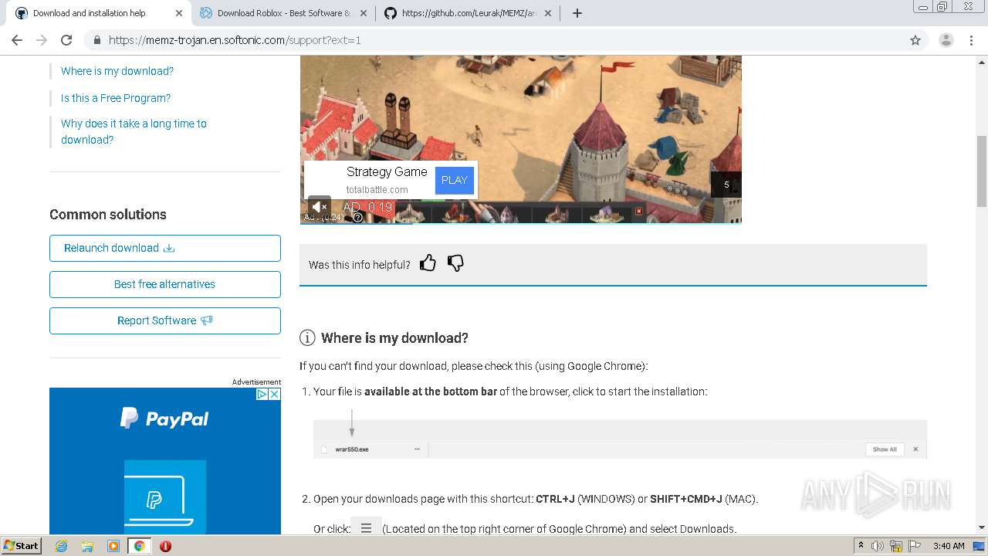This screenshot has width=988, height=556.
Task: Open Windows Explorer folder in the taskbar
Action: 87,546
